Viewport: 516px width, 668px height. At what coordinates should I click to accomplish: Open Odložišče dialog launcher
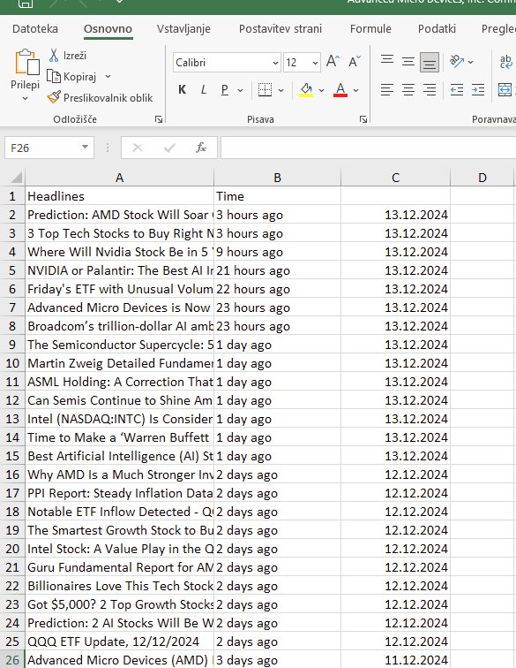pyautogui.click(x=159, y=119)
